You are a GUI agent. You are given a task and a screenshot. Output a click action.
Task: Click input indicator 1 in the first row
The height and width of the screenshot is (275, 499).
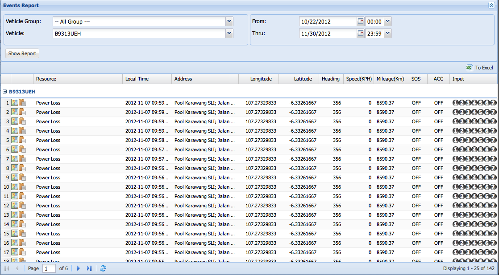[456, 103]
